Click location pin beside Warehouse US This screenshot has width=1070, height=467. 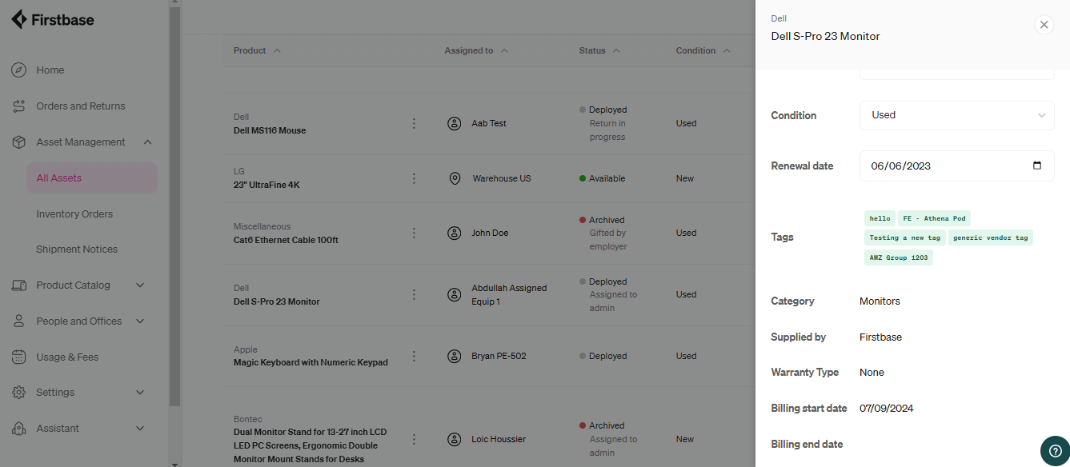455,178
